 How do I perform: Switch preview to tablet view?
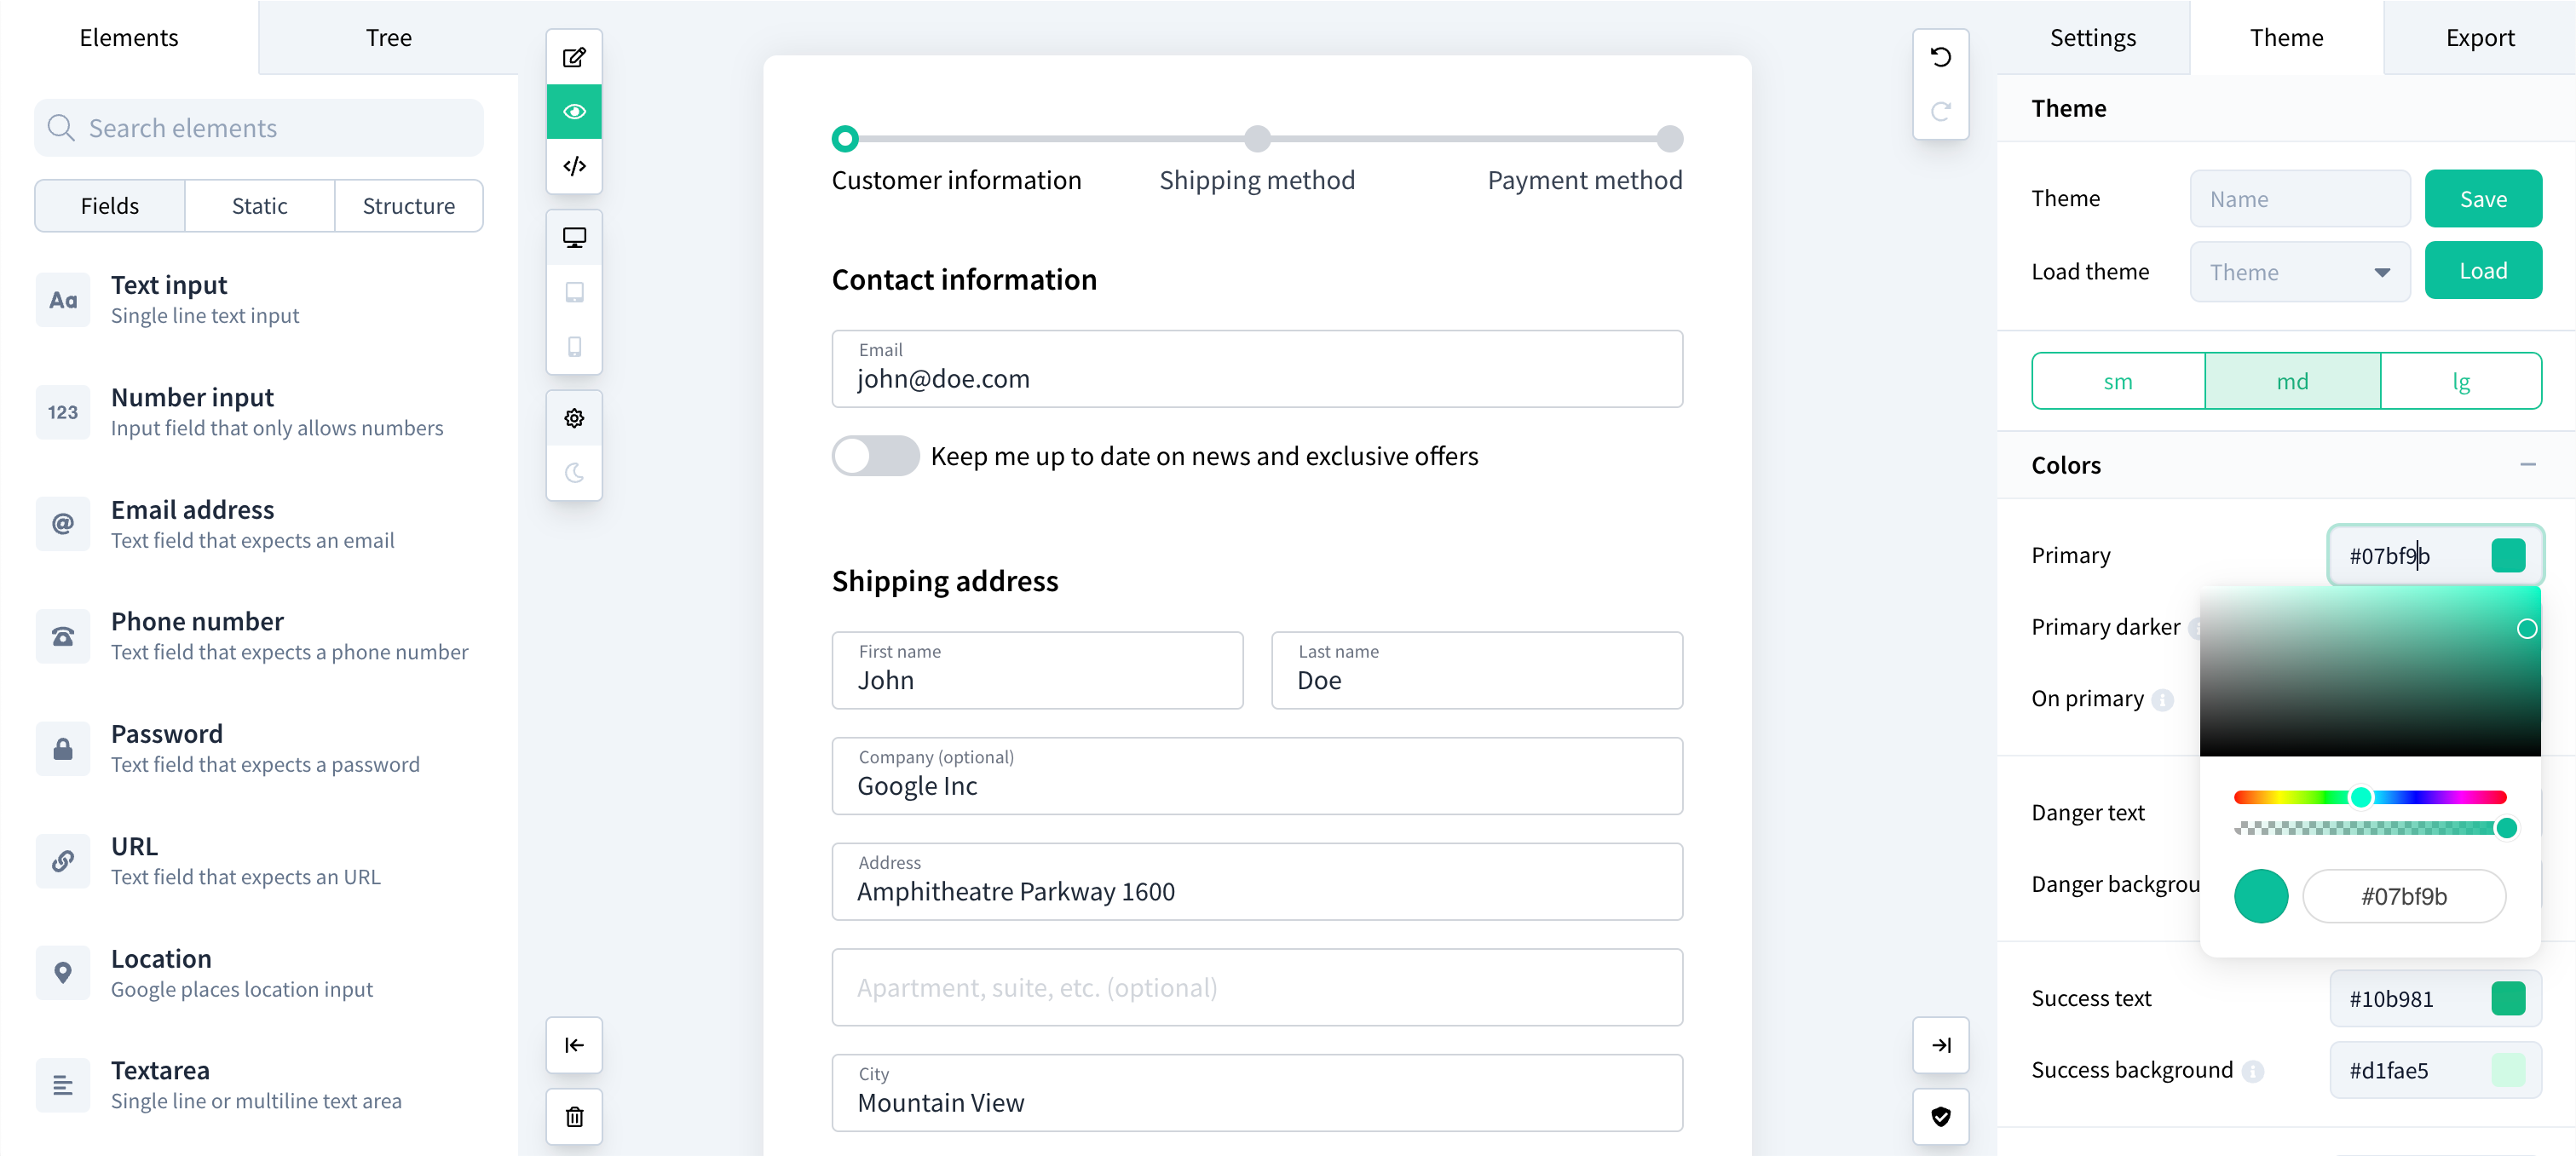coord(574,291)
